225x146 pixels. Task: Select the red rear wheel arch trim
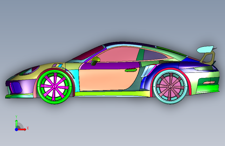[x=190, y=86]
